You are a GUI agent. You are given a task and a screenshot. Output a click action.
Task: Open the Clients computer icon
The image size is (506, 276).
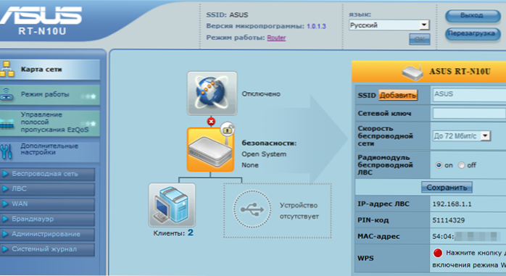172,205
